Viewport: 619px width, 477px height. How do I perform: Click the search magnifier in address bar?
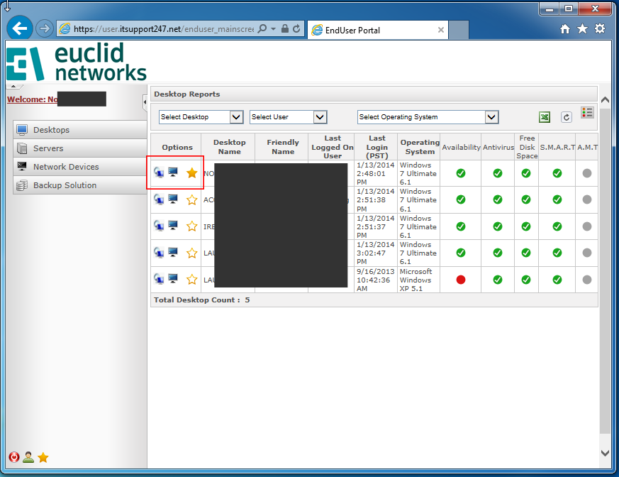262,29
